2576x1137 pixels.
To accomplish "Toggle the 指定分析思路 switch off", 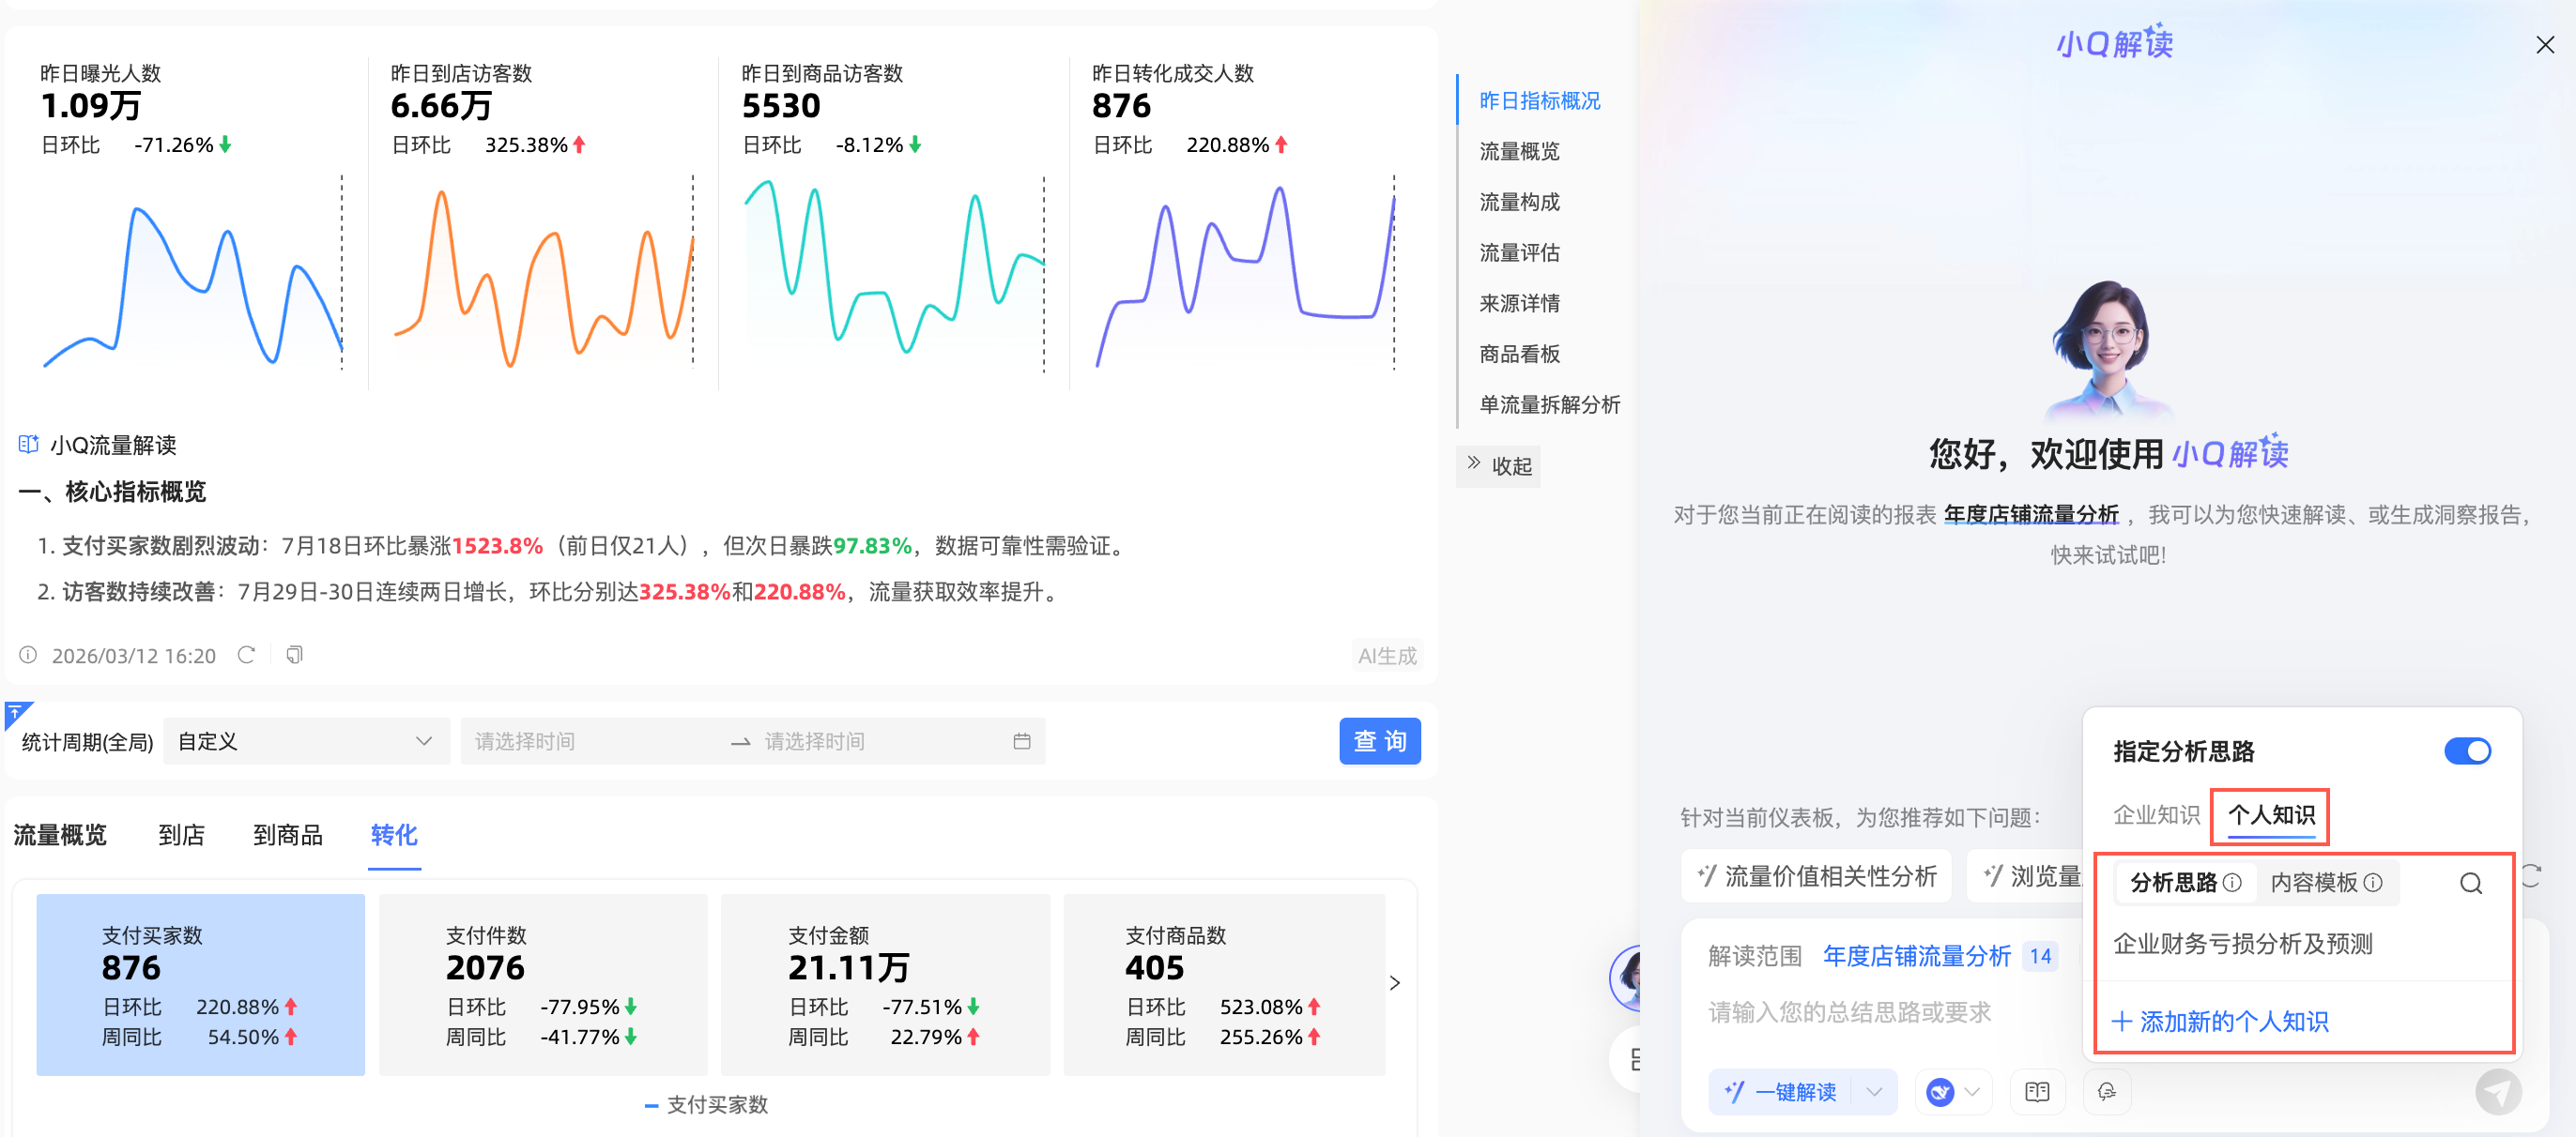I will pos(2466,751).
